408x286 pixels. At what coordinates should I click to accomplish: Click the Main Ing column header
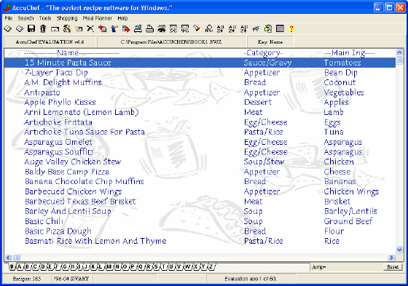[x=349, y=53]
